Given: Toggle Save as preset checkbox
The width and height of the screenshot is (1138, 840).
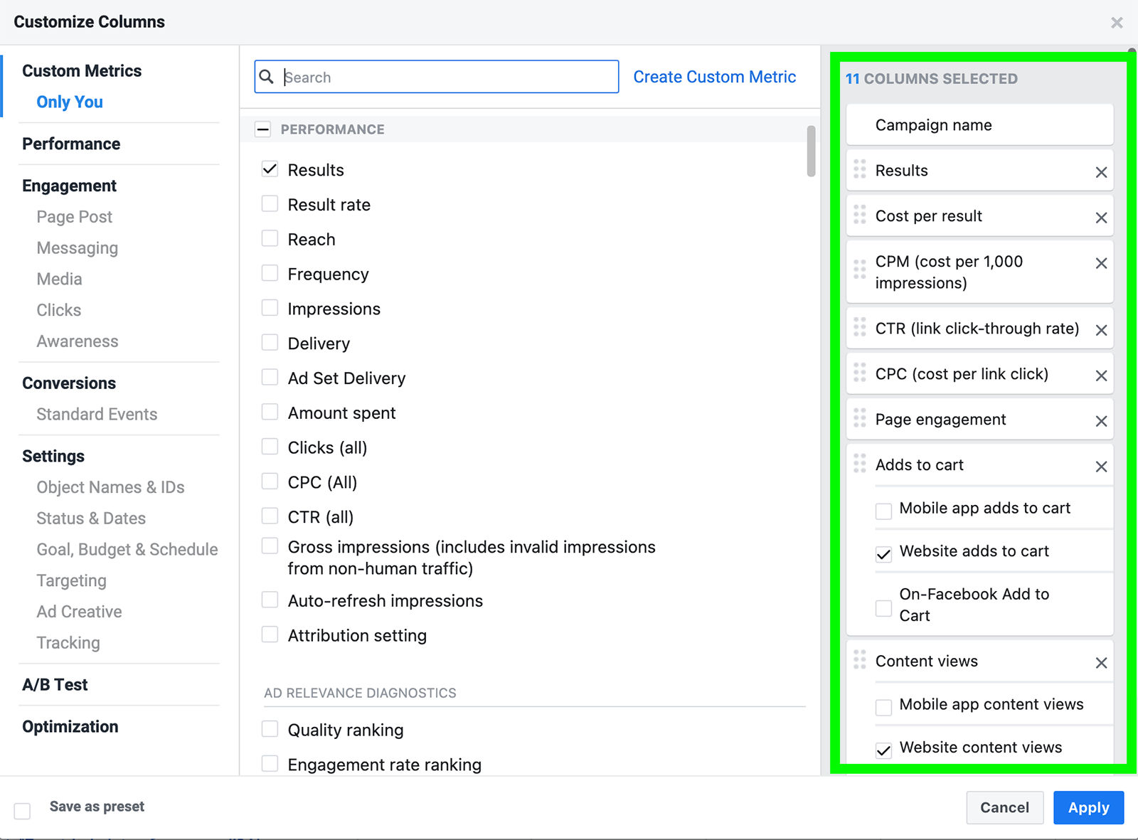Looking at the screenshot, I should pyautogui.click(x=23, y=811).
